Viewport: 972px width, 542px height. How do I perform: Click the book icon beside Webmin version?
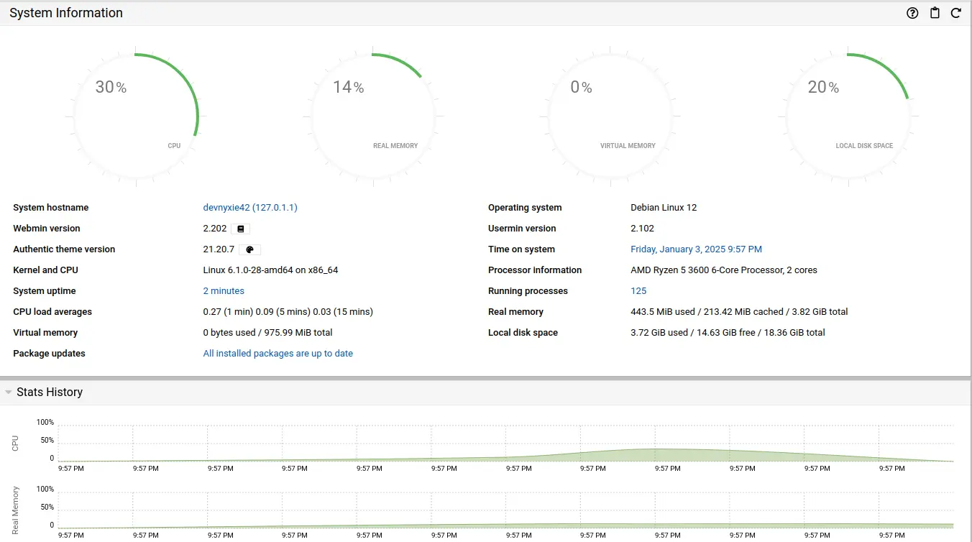coord(241,229)
